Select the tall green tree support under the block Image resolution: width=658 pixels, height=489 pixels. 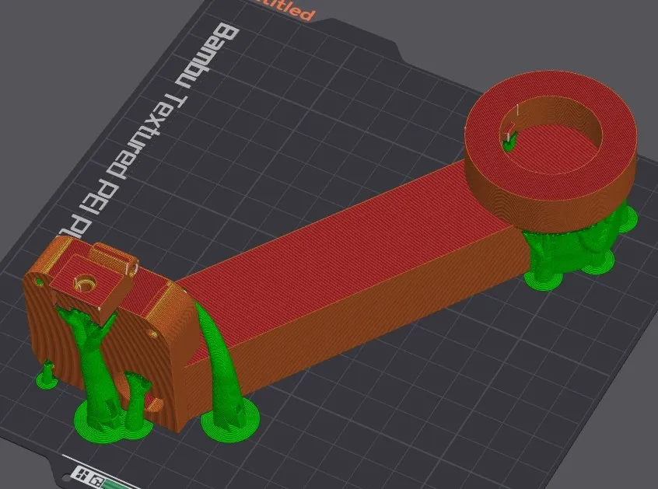(x=92, y=363)
